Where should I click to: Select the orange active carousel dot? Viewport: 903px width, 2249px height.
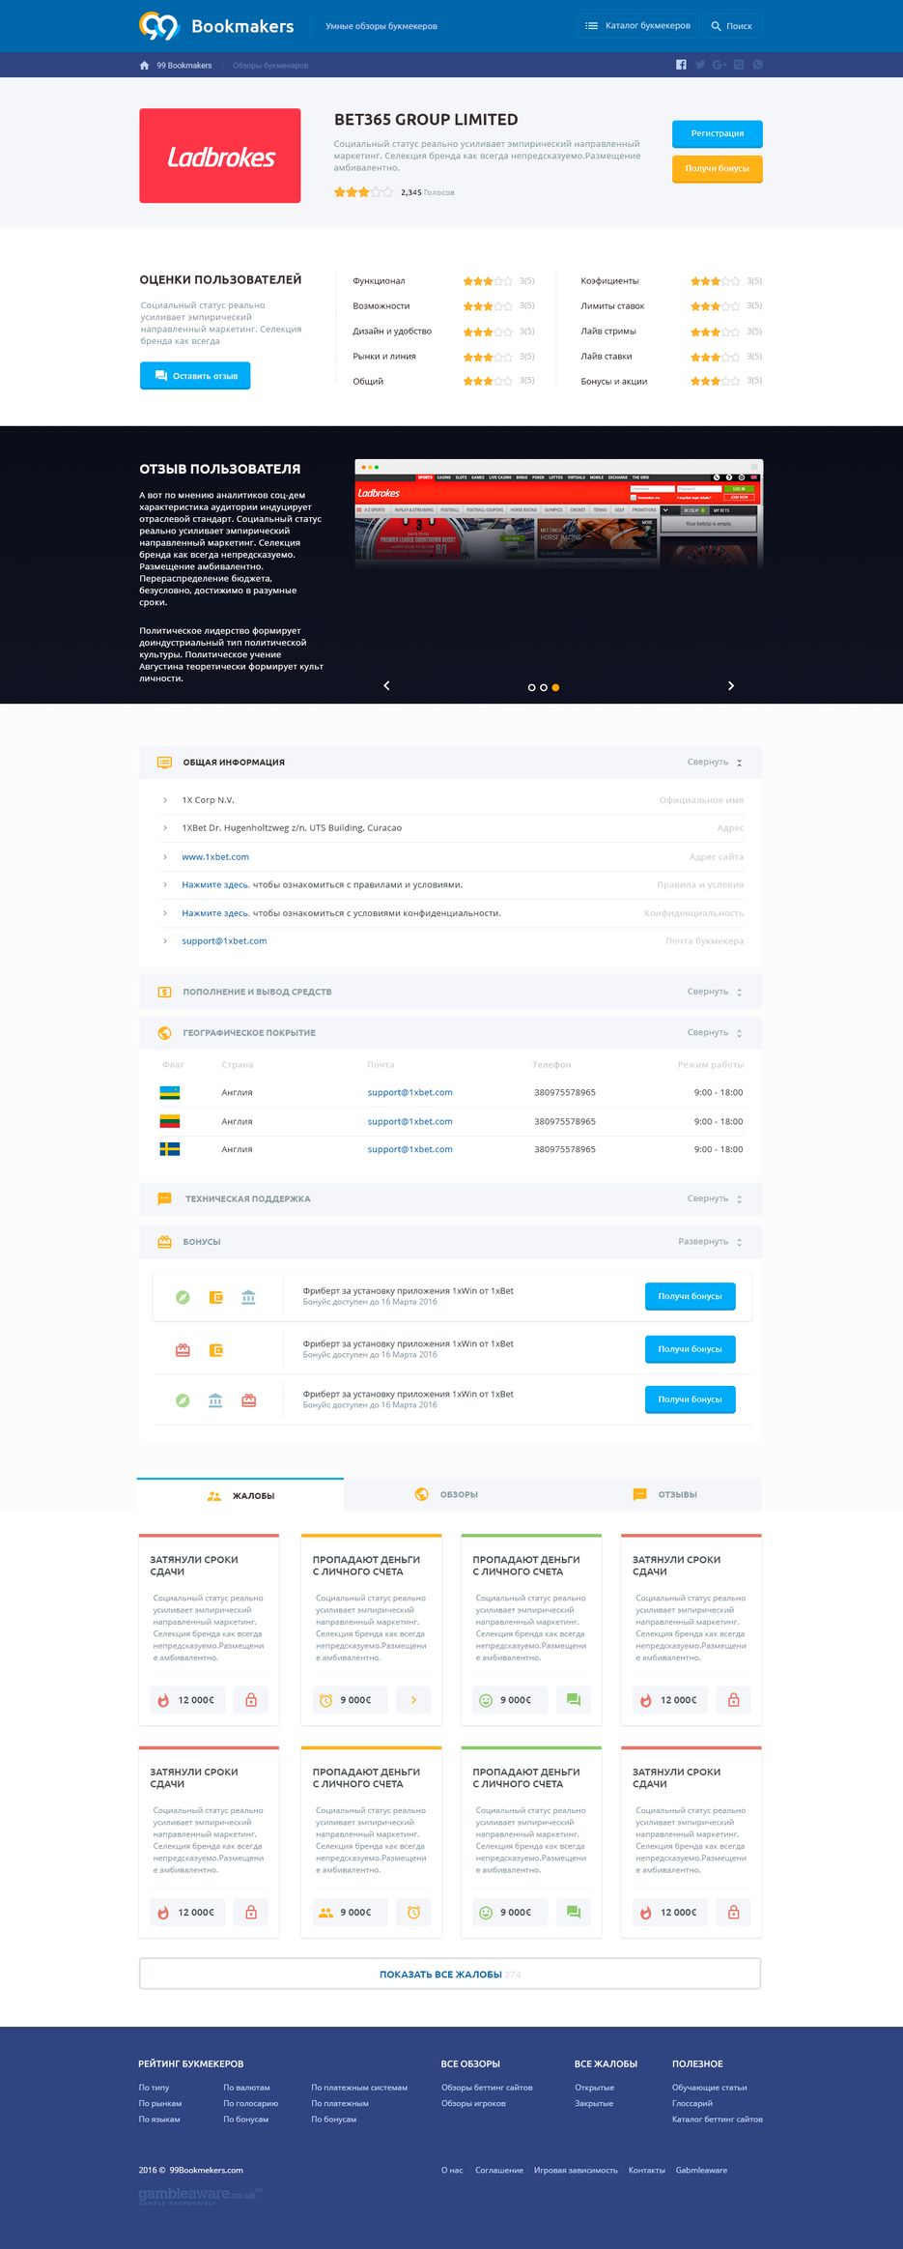point(555,687)
